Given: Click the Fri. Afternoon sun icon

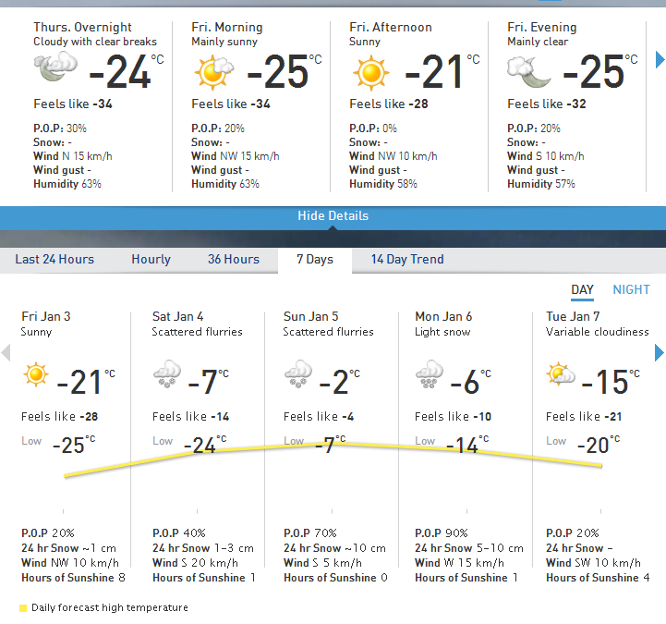Looking at the screenshot, I should (x=369, y=71).
